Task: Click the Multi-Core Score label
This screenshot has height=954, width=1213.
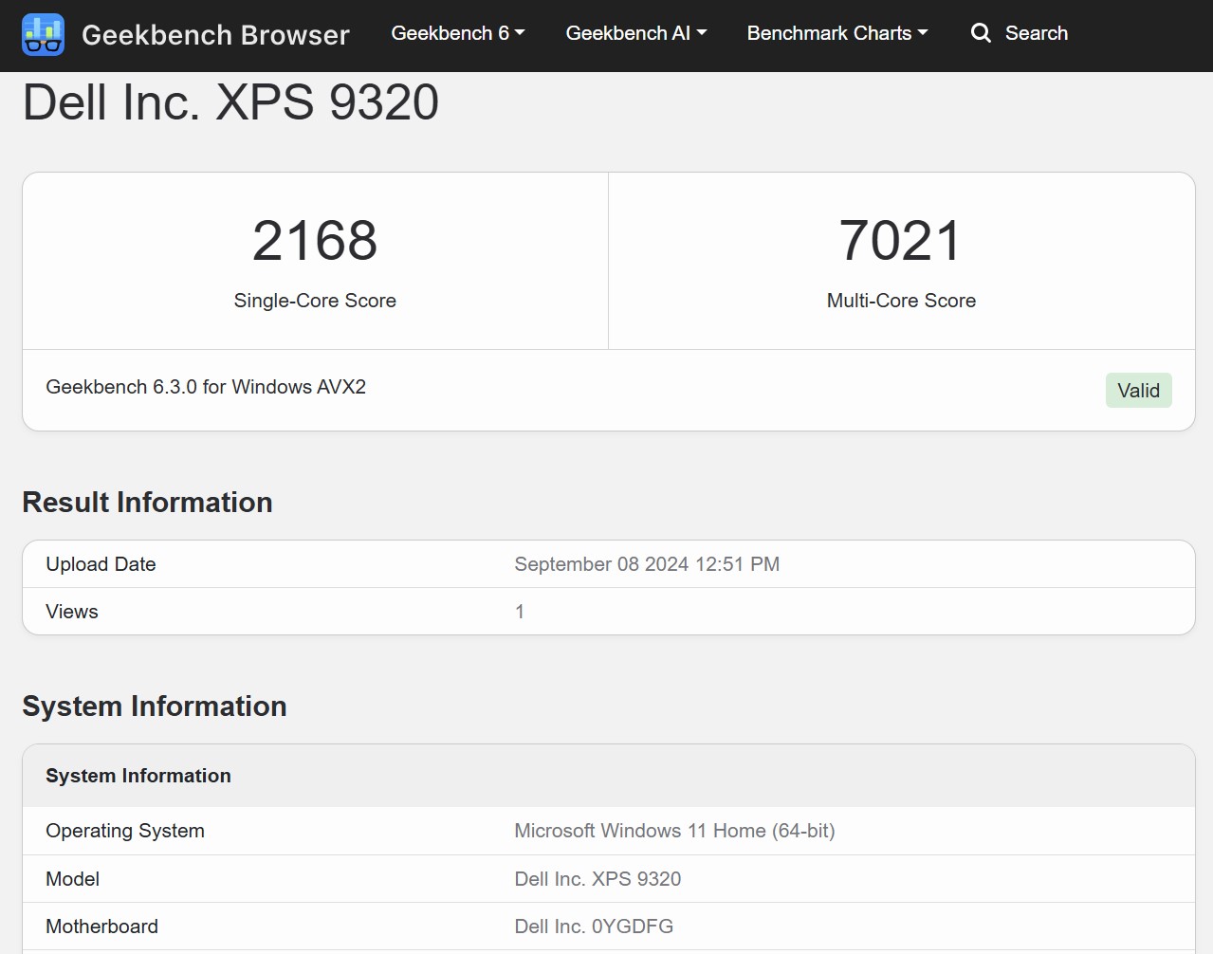Action: (901, 301)
